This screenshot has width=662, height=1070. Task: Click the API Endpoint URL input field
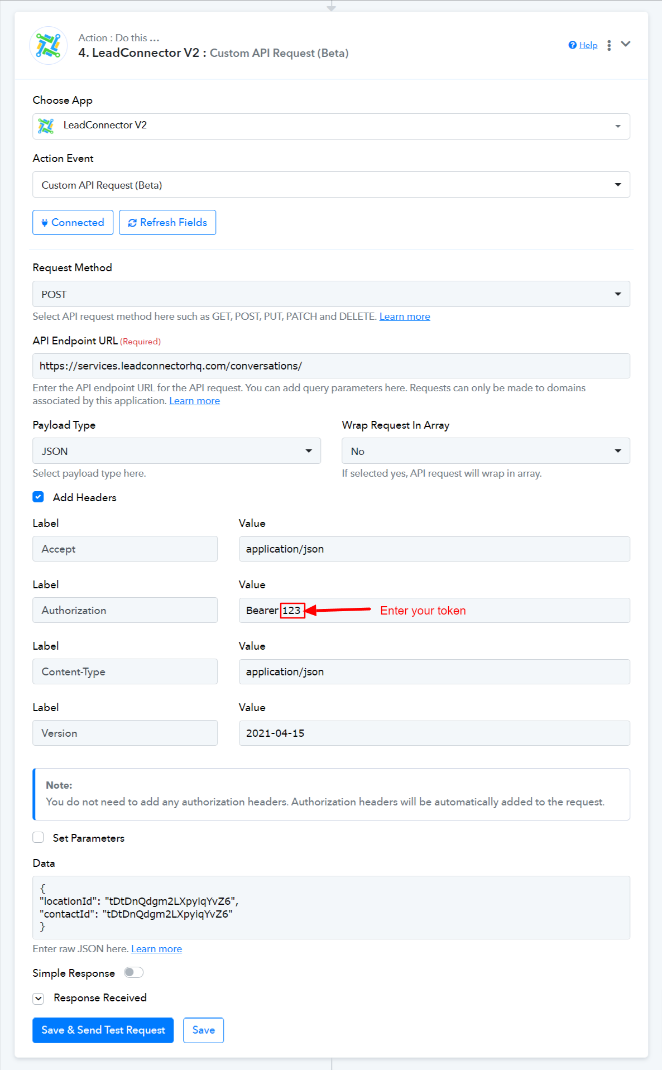coord(331,366)
